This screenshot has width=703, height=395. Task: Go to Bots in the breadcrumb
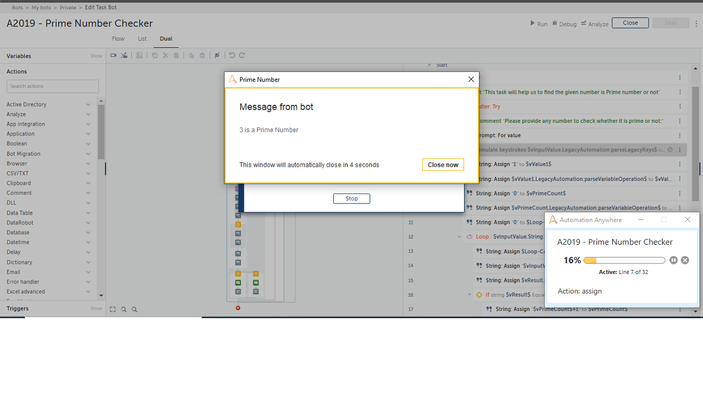(x=18, y=8)
